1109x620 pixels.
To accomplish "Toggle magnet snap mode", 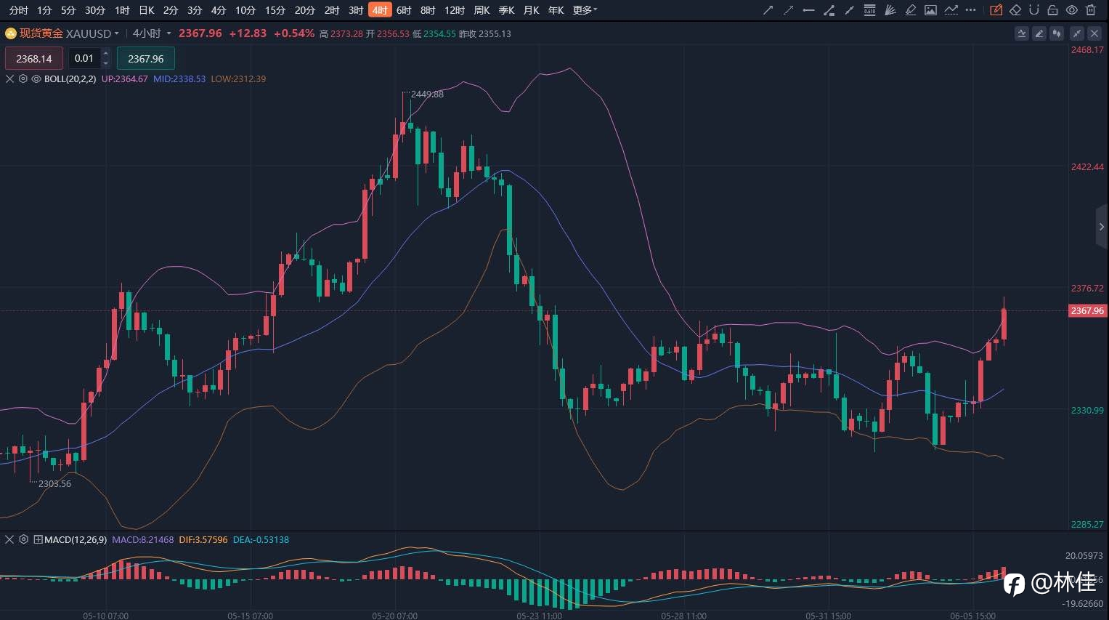I will (x=1033, y=10).
